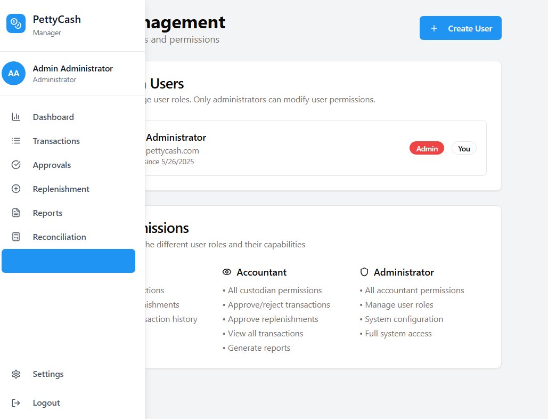
Task: Click the PettyCash logo icon
Action: tap(16, 24)
